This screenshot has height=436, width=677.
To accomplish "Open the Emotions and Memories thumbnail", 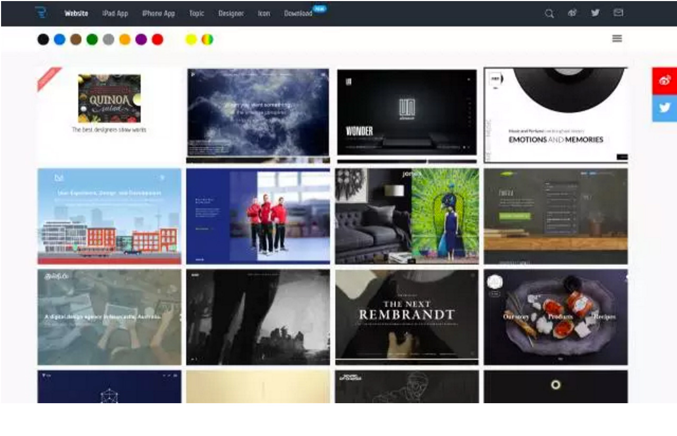I will (556, 115).
